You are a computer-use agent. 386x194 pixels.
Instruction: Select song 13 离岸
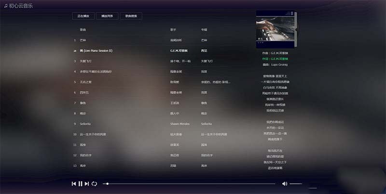click(x=83, y=166)
